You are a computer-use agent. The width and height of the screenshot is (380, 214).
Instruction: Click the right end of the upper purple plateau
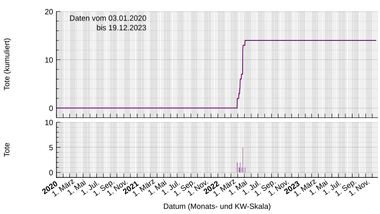coord(375,40)
